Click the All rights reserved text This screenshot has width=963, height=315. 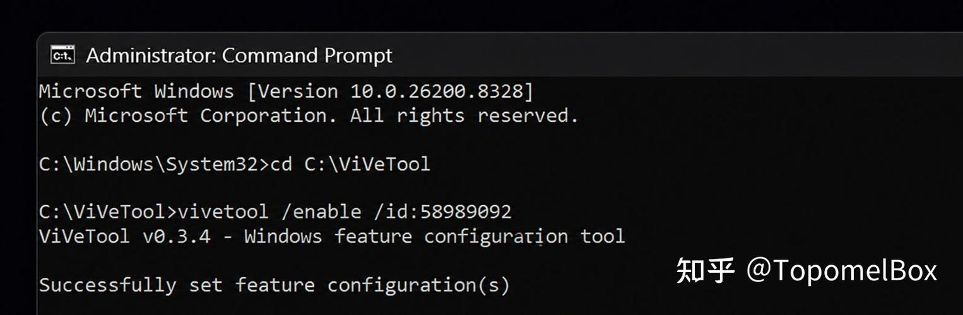(464, 116)
